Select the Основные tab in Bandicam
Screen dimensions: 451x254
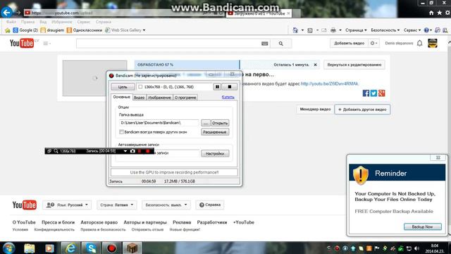tap(121, 97)
